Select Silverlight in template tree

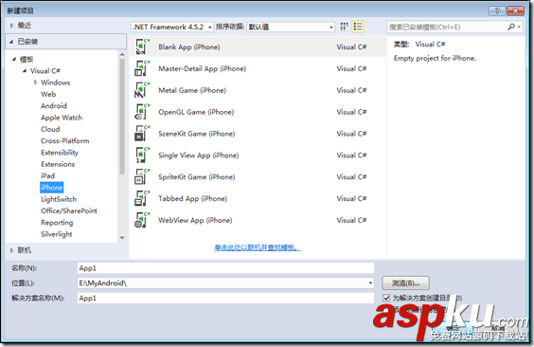click(57, 234)
